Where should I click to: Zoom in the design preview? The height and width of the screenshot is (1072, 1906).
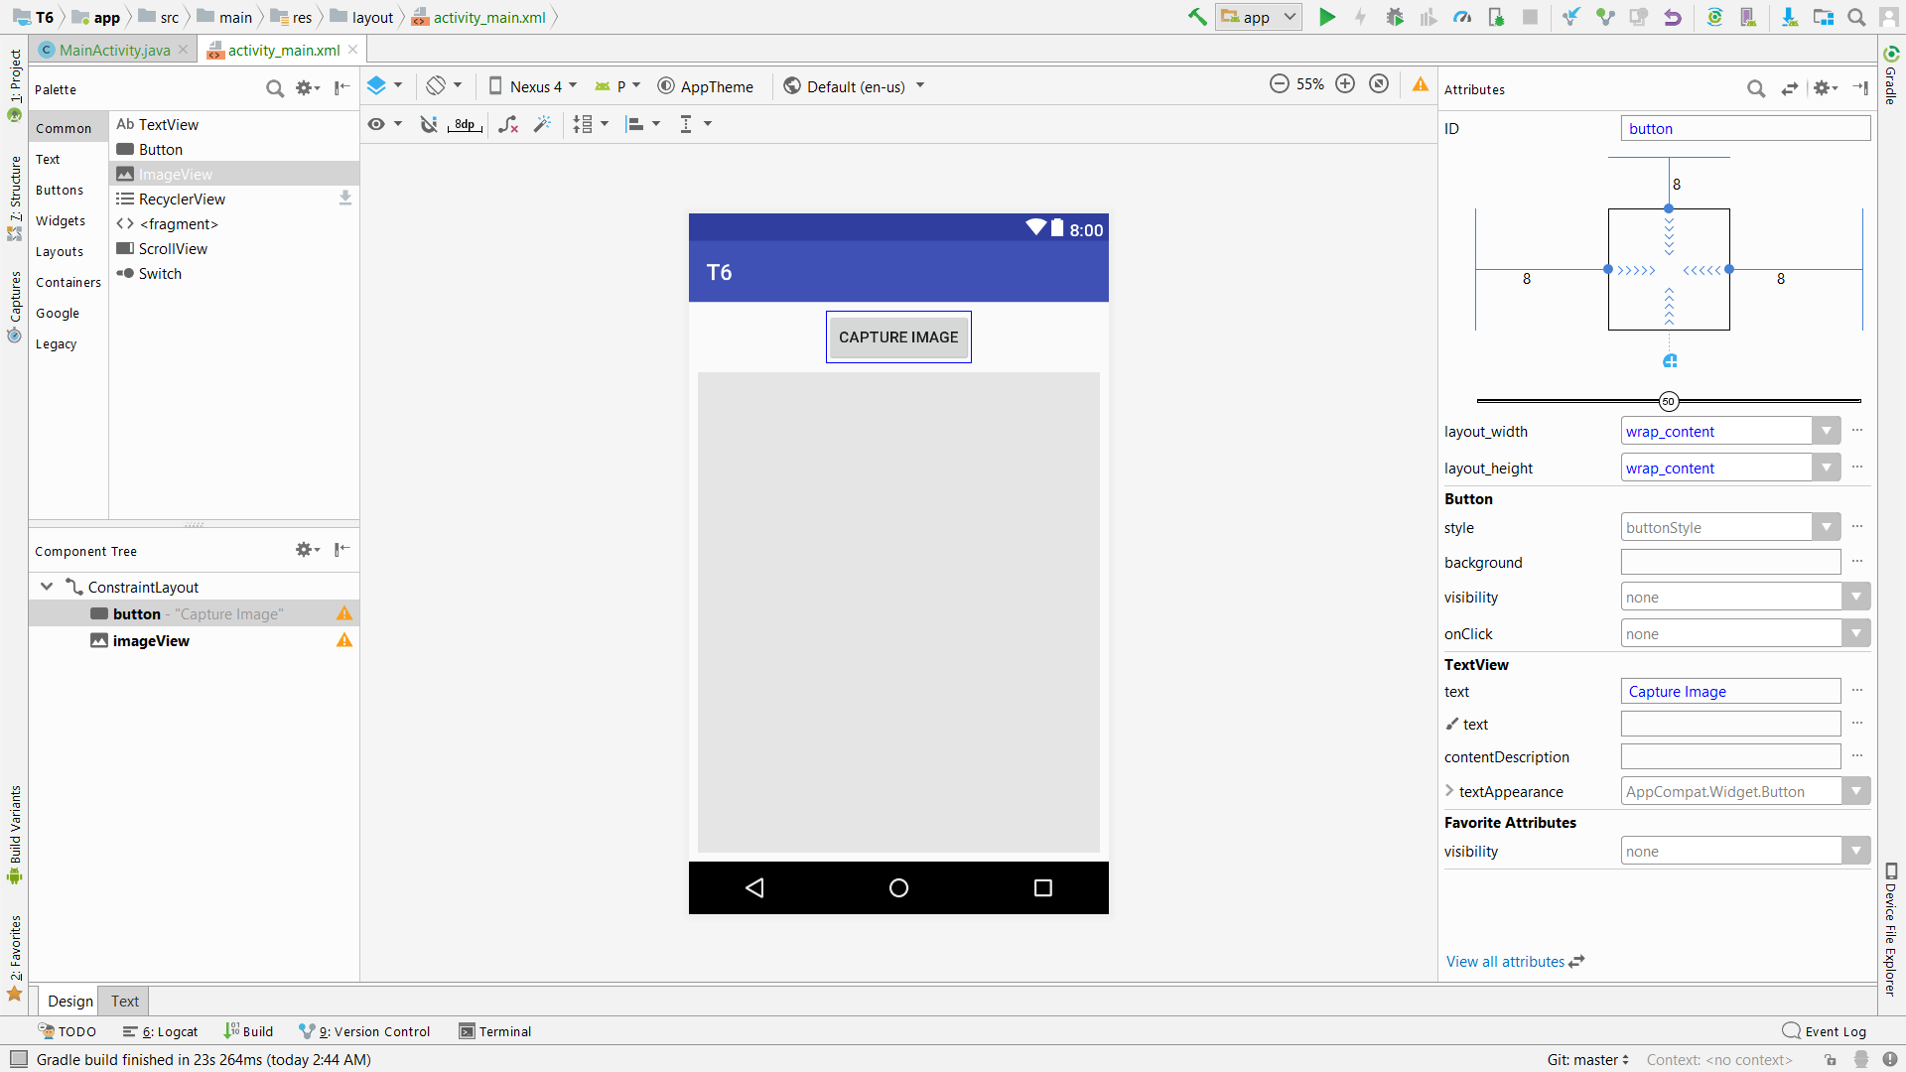pos(1345,84)
